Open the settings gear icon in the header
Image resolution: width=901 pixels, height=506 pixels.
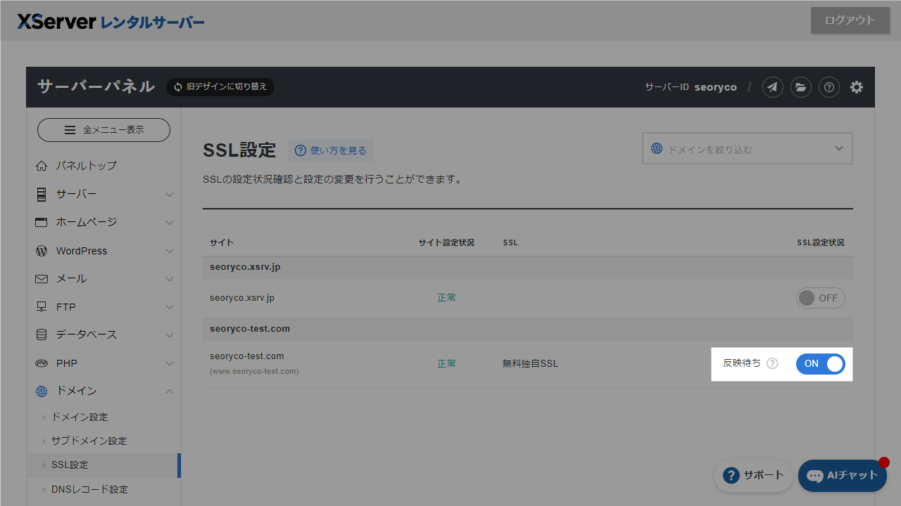pos(856,87)
